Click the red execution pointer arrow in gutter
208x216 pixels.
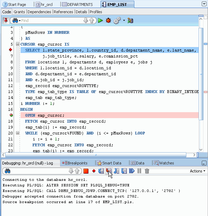(10, 50)
